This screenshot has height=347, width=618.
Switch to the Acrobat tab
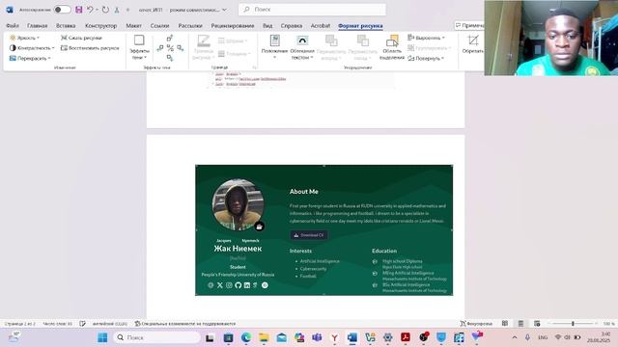coord(320,26)
